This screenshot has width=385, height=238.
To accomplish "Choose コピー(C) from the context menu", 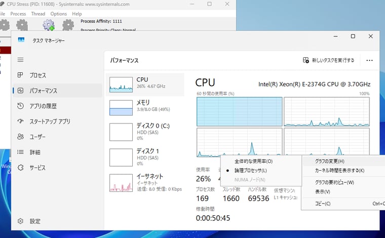I will coord(343,204).
